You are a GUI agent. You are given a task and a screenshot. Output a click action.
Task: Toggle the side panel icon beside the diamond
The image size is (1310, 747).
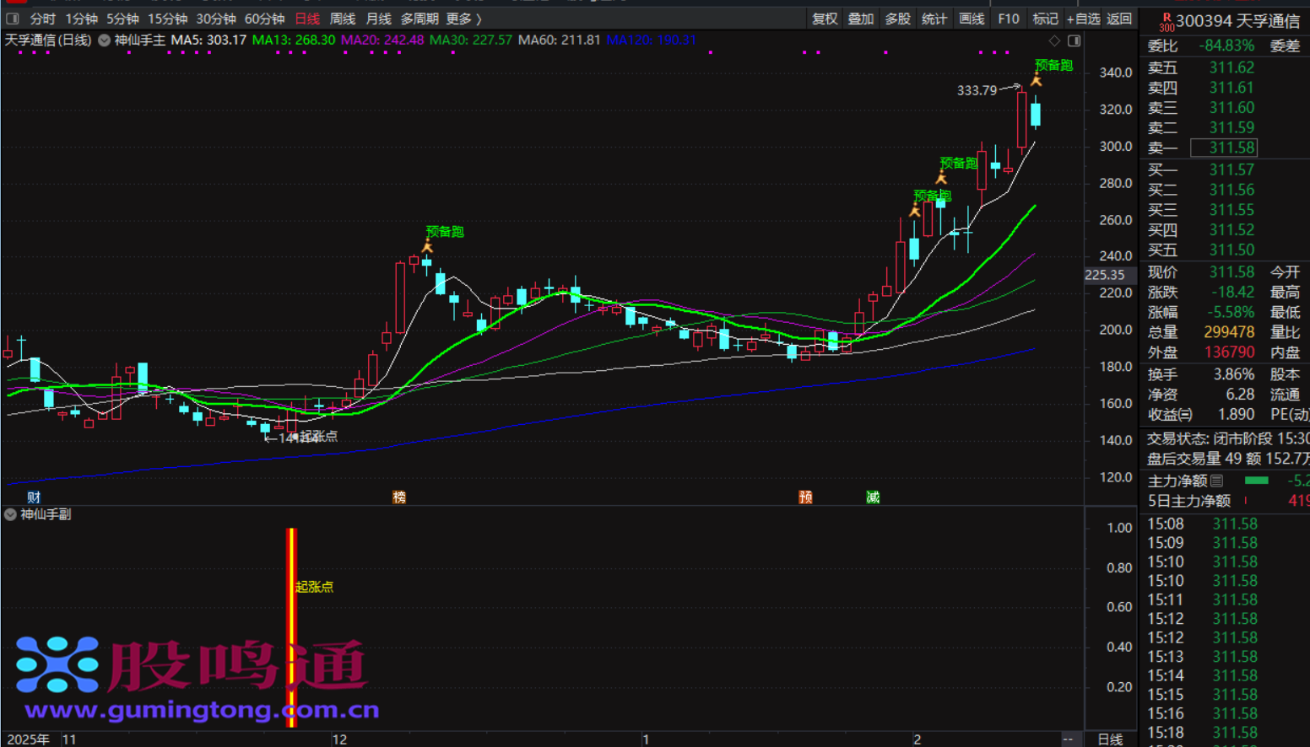[1074, 40]
